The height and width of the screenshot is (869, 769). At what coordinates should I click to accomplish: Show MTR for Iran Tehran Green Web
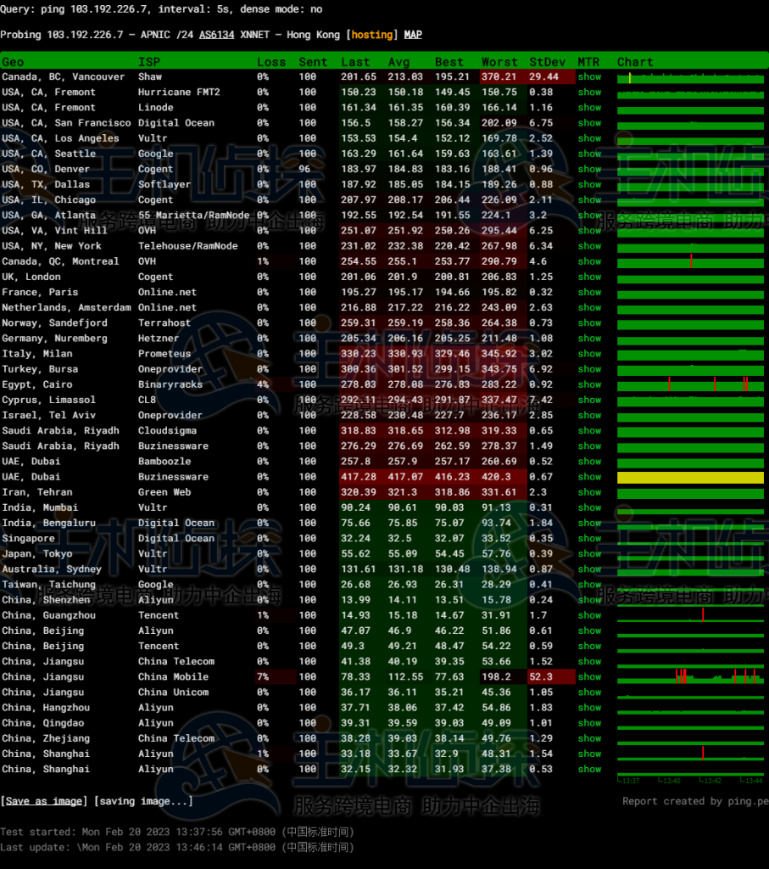tap(589, 492)
